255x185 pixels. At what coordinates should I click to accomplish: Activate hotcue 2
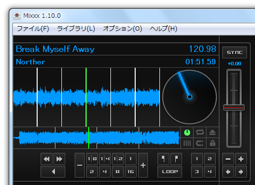click(210, 159)
